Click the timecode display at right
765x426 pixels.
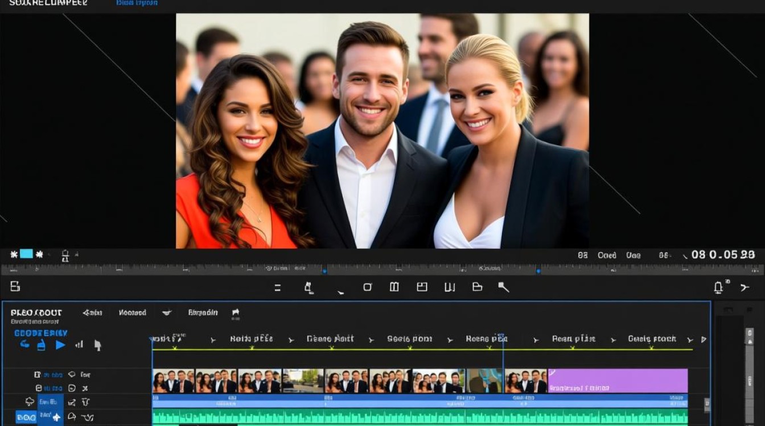click(723, 255)
